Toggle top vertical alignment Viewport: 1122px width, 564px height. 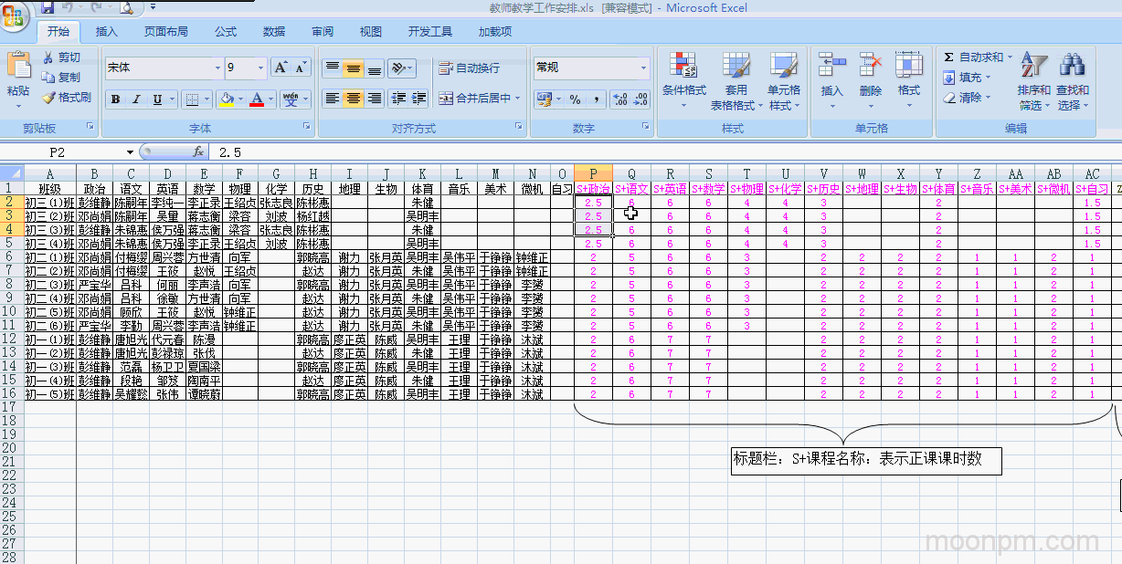click(333, 68)
